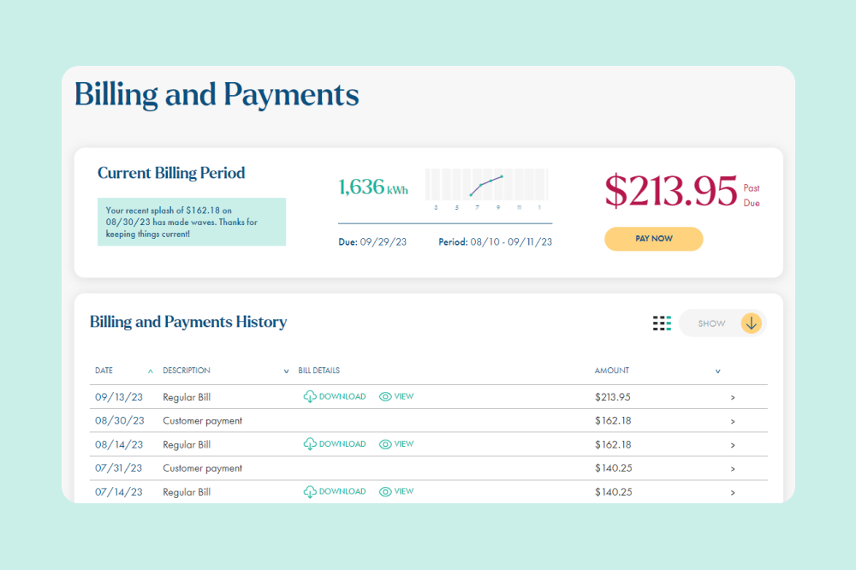Click the 07/31/23 date cell

(x=118, y=468)
